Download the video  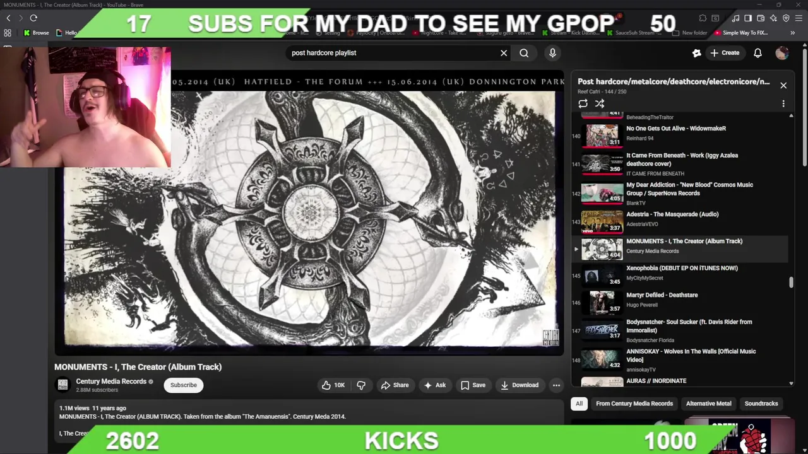tap(520, 385)
